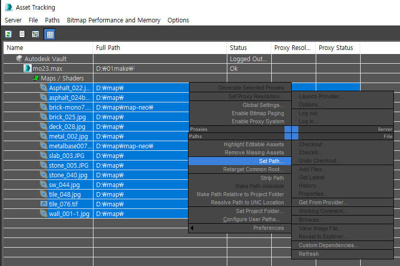
Task: Open the Paths menu
Action: point(52,20)
